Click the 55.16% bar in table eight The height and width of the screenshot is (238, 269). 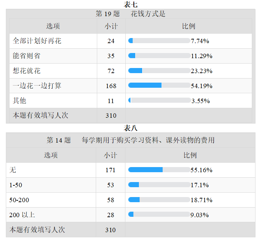[159, 170]
